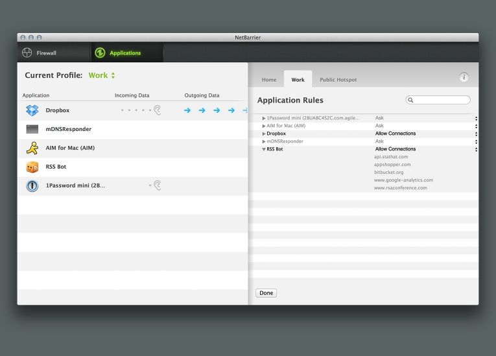Select the mDNSResponder application row
This screenshot has height=356, width=496.
[x=133, y=129]
